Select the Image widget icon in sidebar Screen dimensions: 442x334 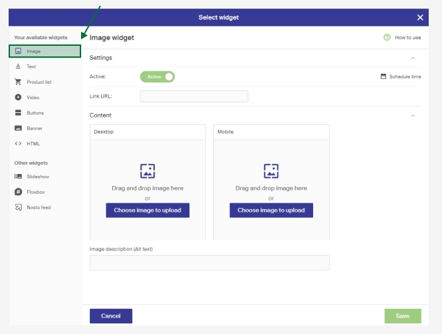(19, 51)
